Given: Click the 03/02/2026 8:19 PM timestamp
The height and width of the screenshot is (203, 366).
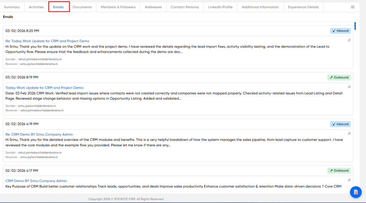Looking at the screenshot, I should click(x=22, y=77).
